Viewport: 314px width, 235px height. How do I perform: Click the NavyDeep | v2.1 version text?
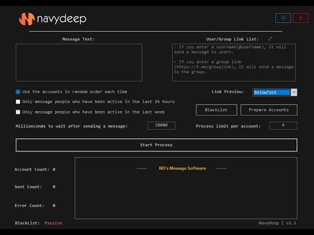pyautogui.click(x=277, y=223)
